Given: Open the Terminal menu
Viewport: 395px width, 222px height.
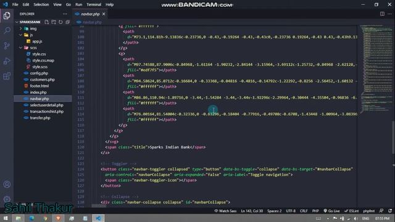Looking at the screenshot, I should coord(94,4).
